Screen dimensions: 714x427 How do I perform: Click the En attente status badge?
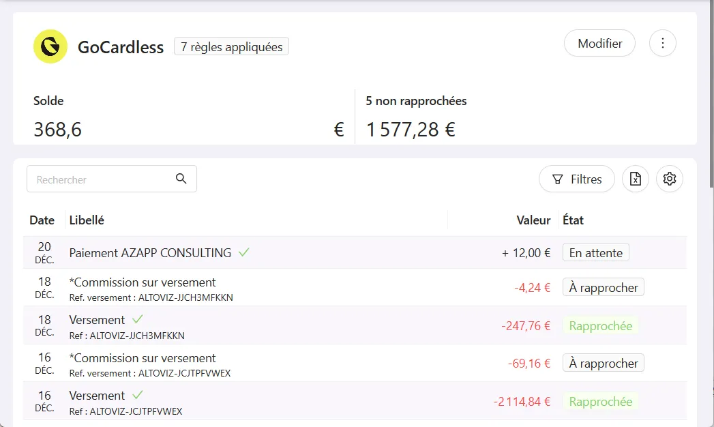(595, 252)
